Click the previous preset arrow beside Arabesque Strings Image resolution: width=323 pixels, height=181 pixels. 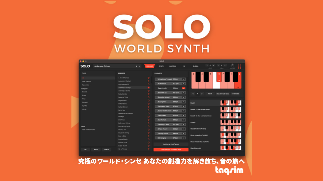137,66
